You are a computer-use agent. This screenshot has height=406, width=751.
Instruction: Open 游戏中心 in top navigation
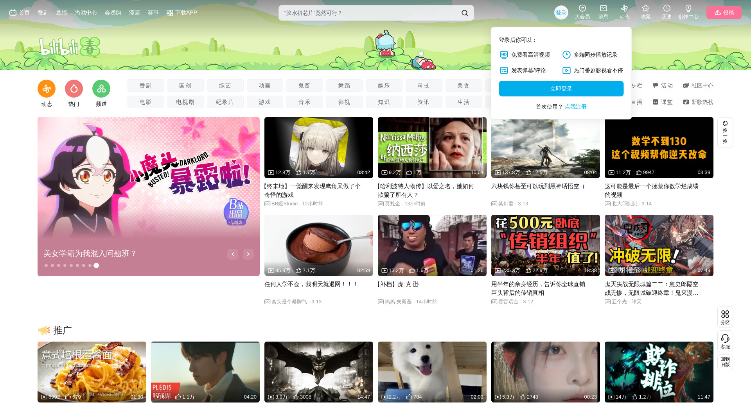[x=86, y=12]
